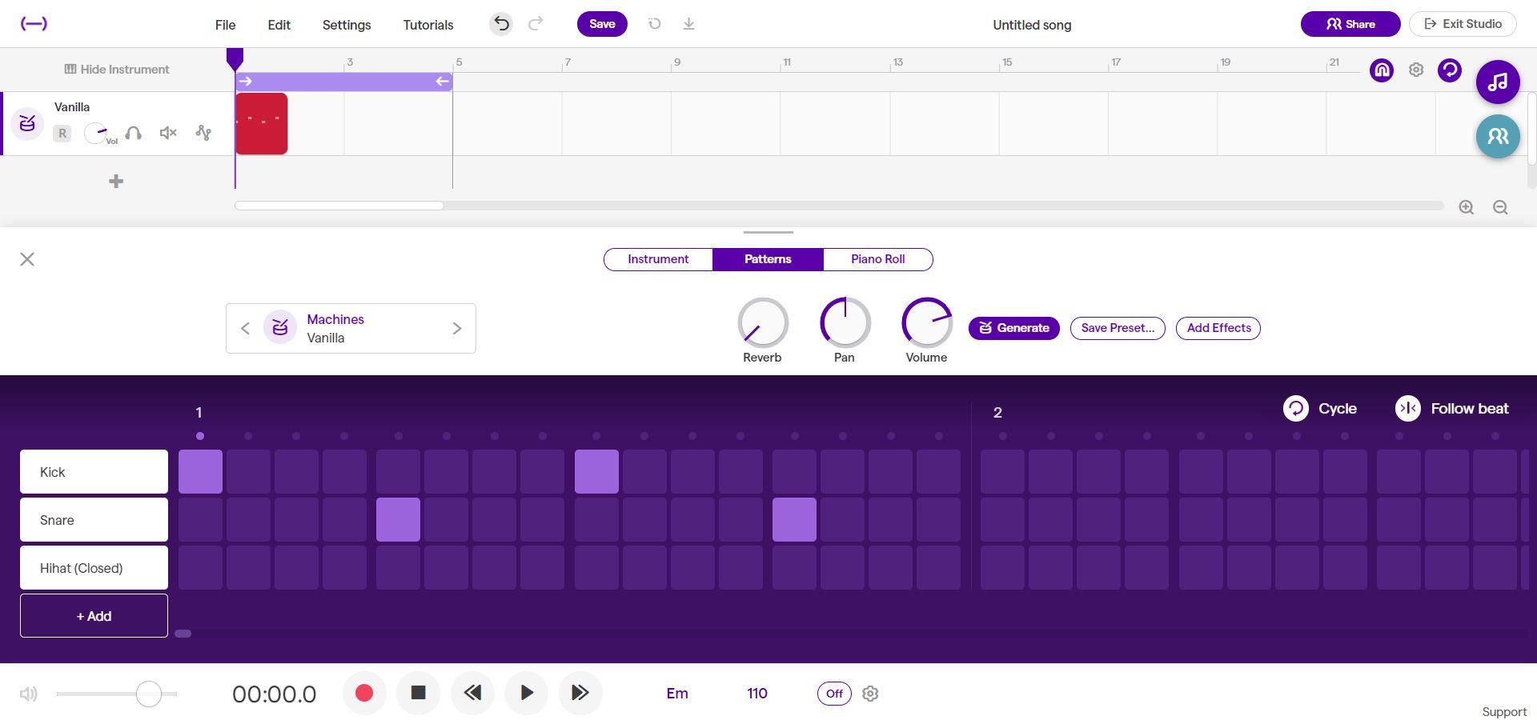Solo the Vanilla track using headphones icon

[x=134, y=134]
